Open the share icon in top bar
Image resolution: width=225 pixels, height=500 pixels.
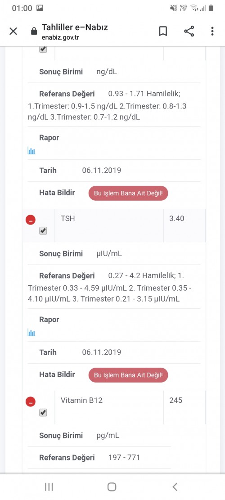click(x=189, y=31)
